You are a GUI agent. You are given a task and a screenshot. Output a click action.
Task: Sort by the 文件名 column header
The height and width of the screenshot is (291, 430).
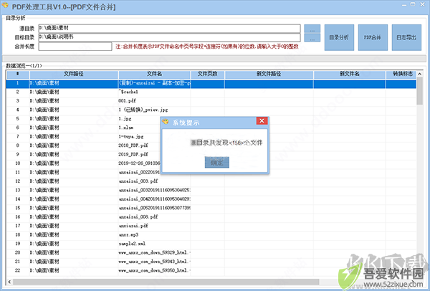(x=154, y=74)
